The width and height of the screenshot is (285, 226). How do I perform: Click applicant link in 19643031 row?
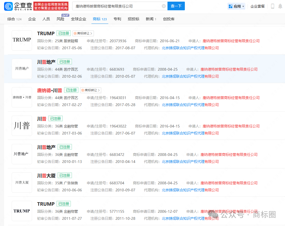coord(231,98)
